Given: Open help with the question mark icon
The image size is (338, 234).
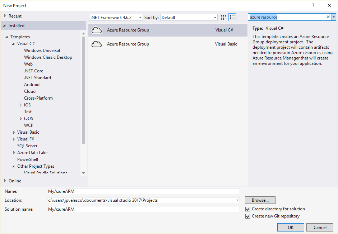Looking at the screenshot, I should coord(313,6).
